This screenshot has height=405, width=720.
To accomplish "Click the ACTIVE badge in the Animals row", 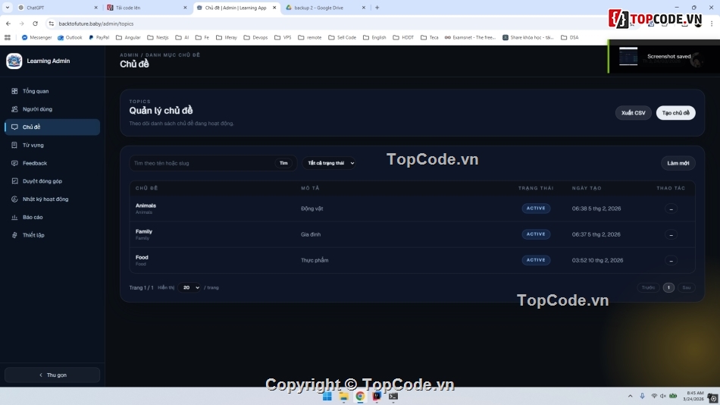I will [536, 209].
